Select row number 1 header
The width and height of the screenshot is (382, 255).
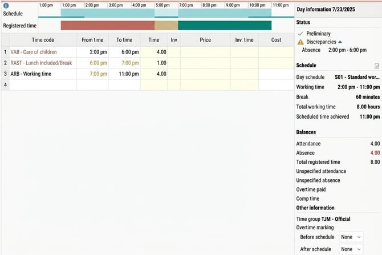click(5, 52)
